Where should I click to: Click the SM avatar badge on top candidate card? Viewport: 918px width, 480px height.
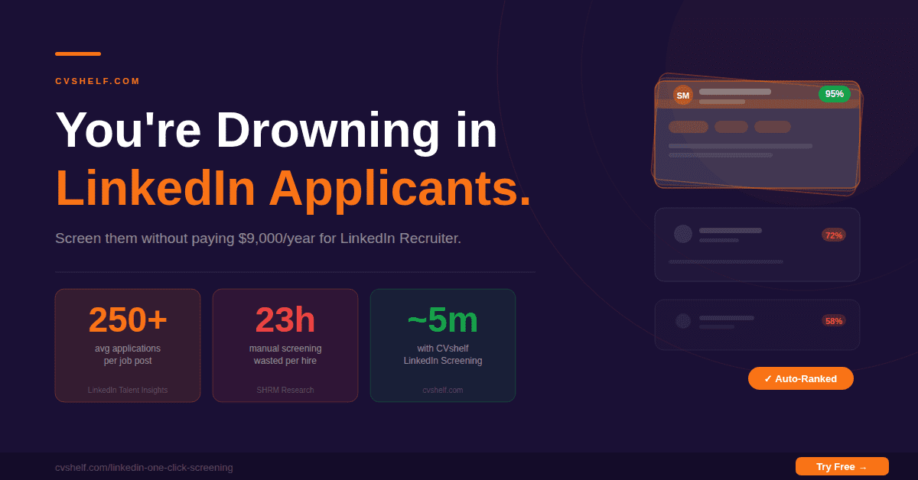[x=682, y=95]
